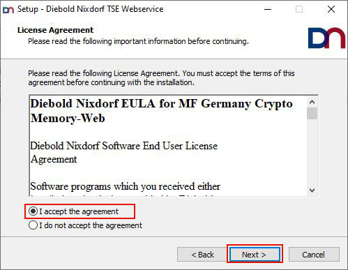The width and height of the screenshot is (348, 270).
Task: Click the greyed-out maximize window button
Action: click(299, 9)
